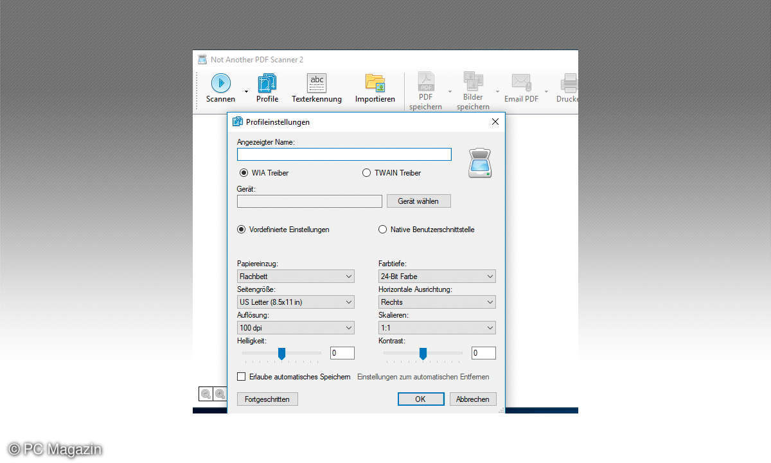The height and width of the screenshot is (463, 771).
Task: Select the TWAIN Treiber radio button
Action: coord(367,172)
